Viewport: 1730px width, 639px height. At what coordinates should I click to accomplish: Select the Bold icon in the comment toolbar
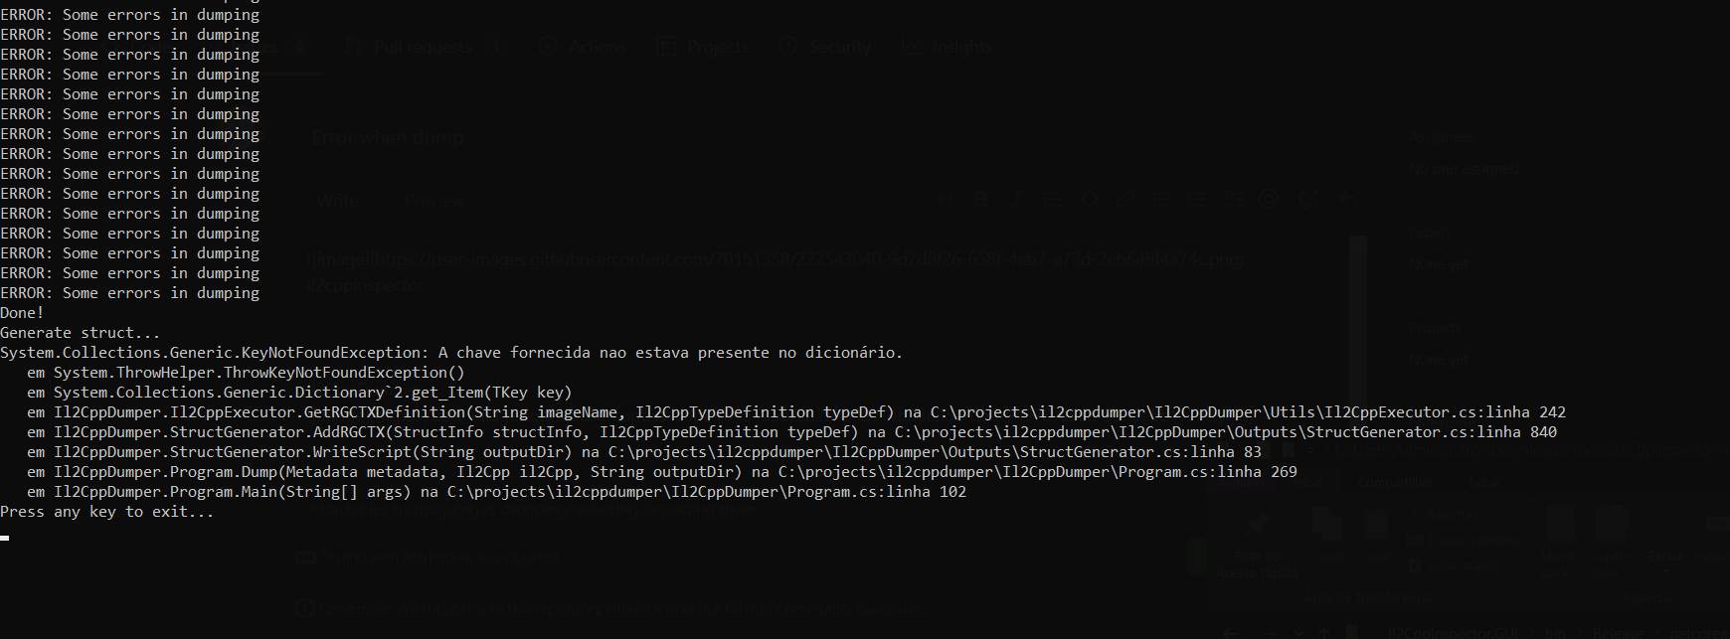click(x=980, y=199)
